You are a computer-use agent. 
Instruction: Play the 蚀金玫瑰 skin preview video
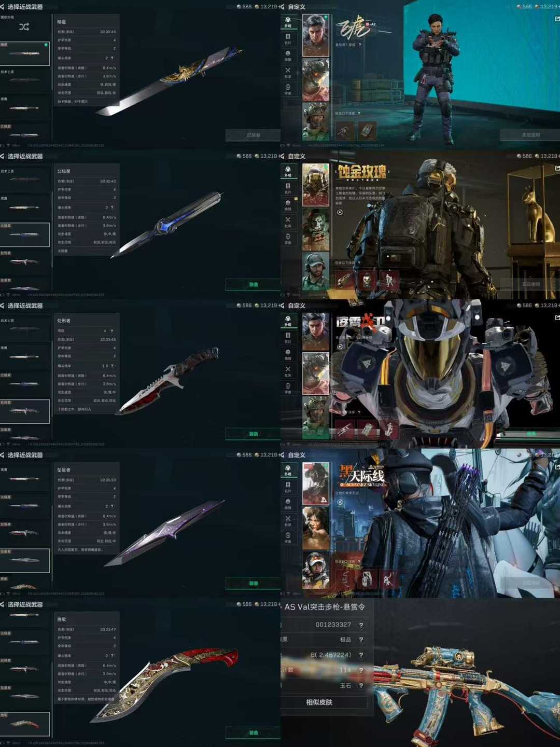(340, 212)
